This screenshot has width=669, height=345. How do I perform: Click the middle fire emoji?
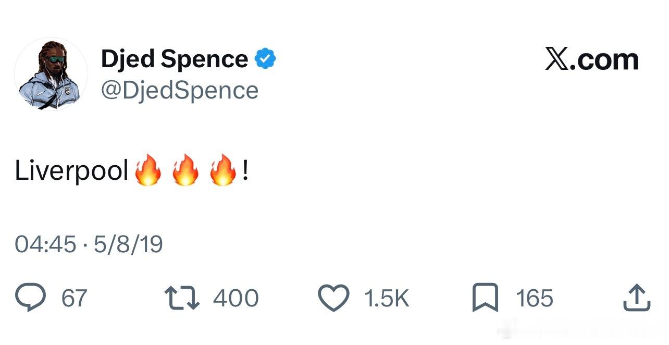click(x=185, y=170)
